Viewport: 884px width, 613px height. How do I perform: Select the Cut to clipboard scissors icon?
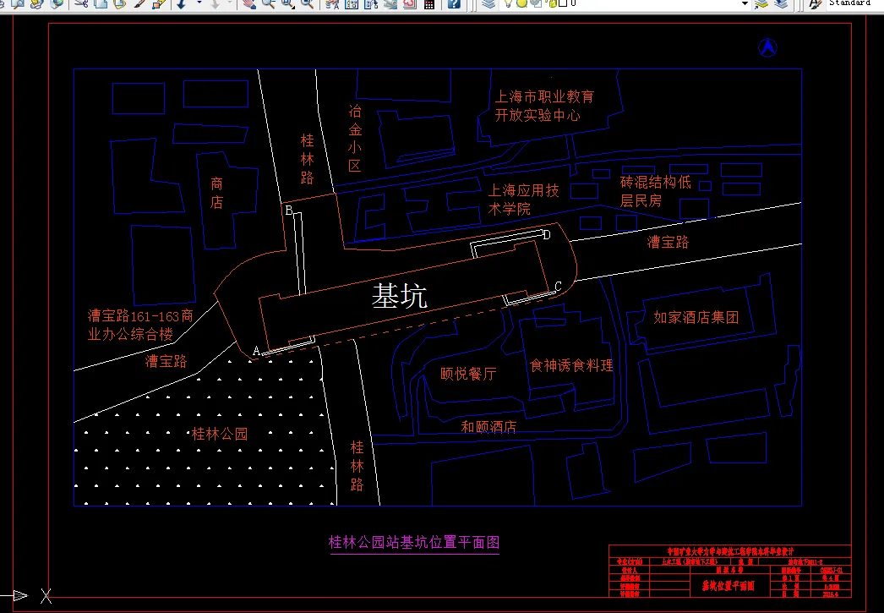pyautogui.click(x=80, y=6)
